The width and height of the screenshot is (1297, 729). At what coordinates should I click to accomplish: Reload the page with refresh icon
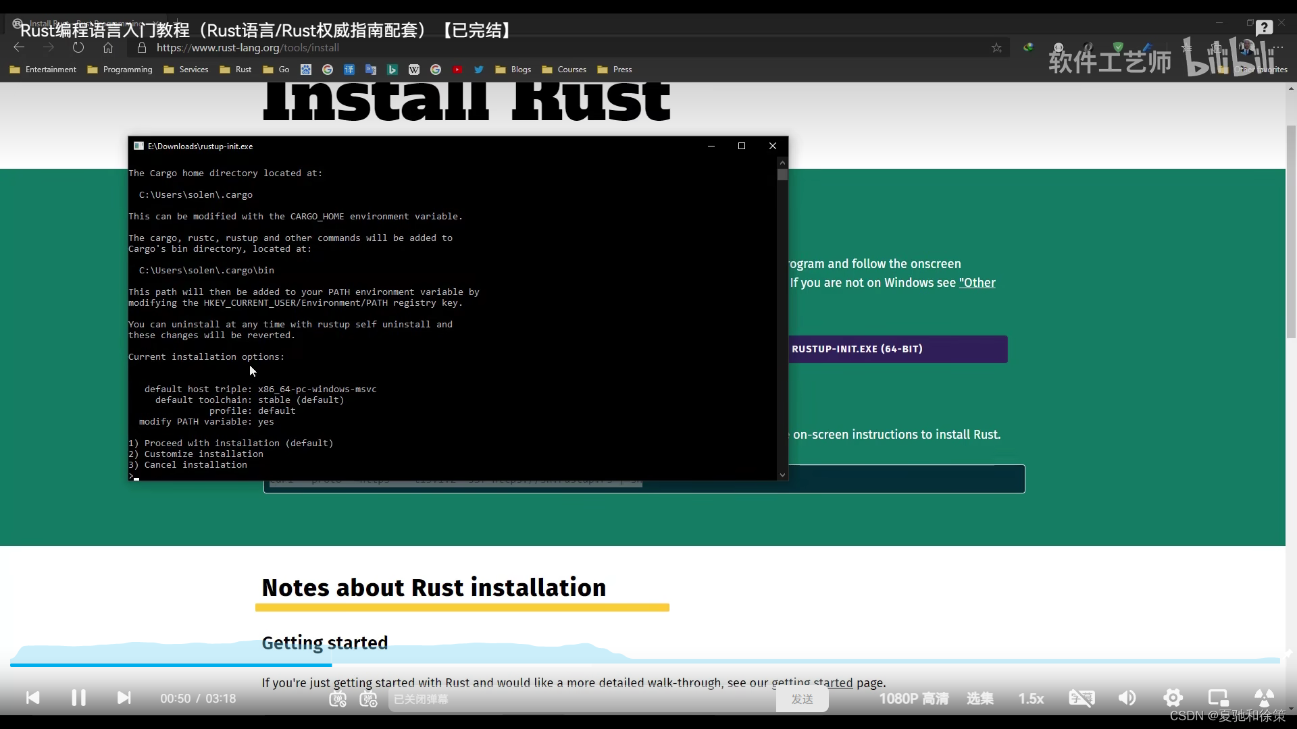click(x=78, y=47)
